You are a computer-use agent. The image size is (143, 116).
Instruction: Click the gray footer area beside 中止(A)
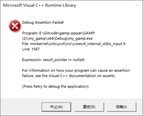[x=21, y=107]
